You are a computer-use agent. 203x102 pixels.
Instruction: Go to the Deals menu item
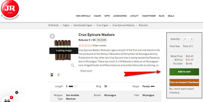tap(171, 16)
